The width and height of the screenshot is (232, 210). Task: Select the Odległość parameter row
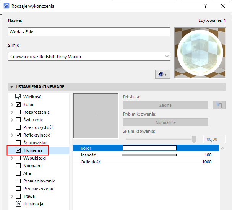click(146, 162)
